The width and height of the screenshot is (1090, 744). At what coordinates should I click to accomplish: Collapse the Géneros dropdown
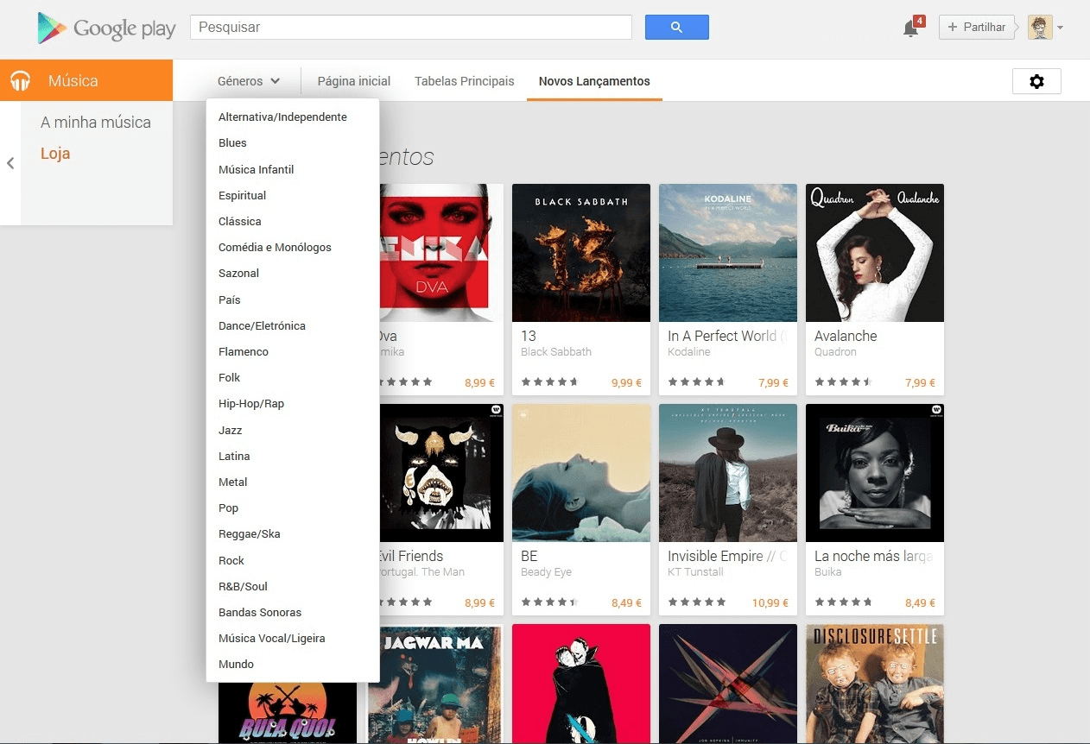[249, 81]
